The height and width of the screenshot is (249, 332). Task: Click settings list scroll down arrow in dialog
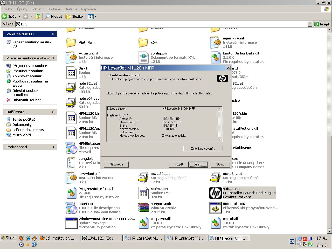coord(220,139)
